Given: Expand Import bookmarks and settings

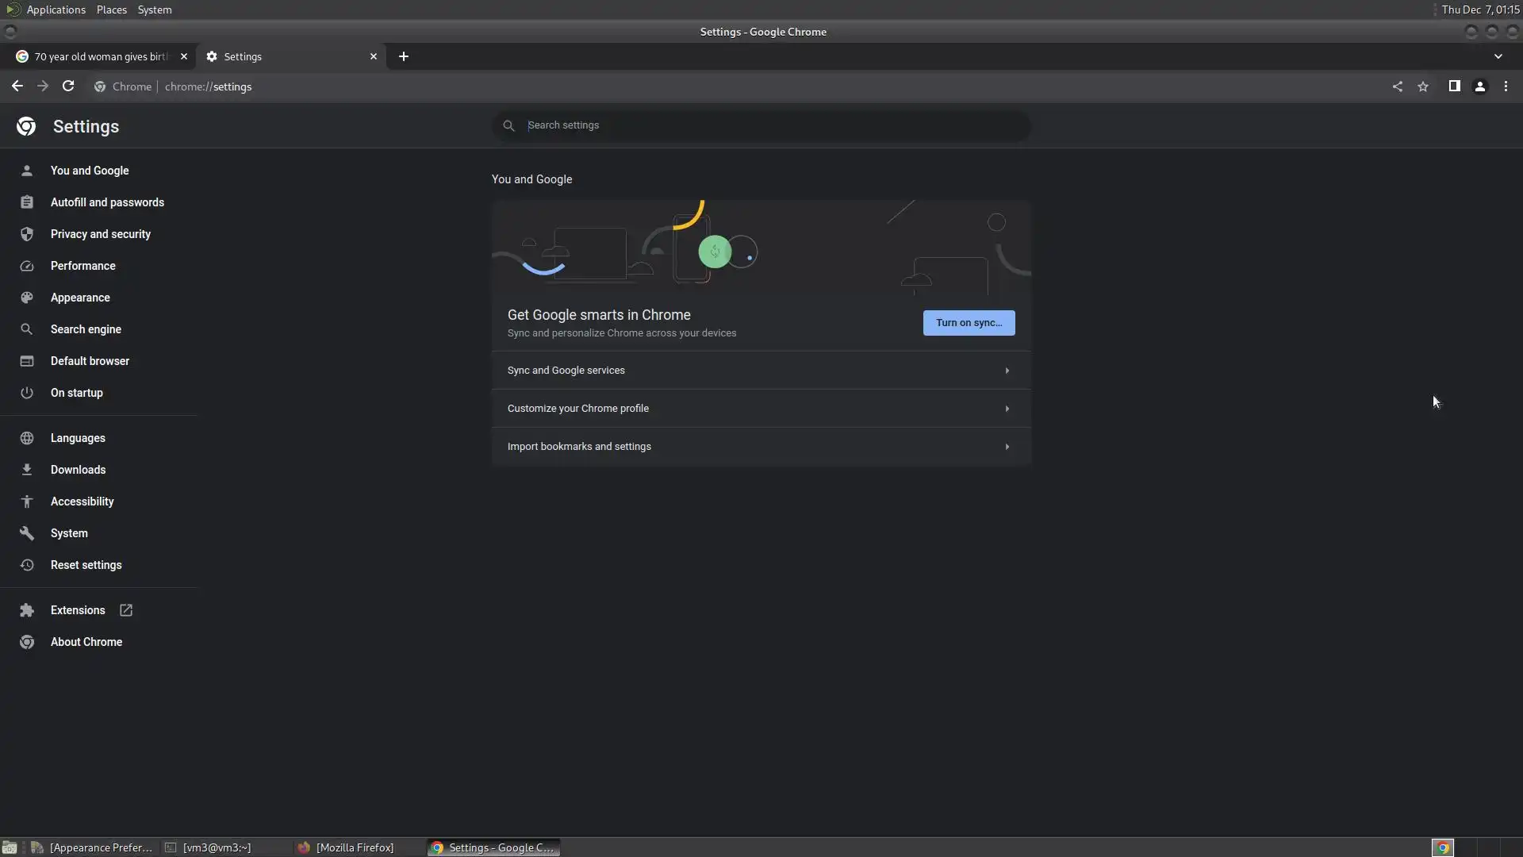Looking at the screenshot, I should (760, 447).
